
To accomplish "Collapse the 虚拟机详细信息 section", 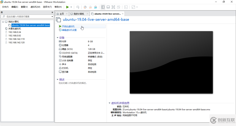I will pos(109,103).
